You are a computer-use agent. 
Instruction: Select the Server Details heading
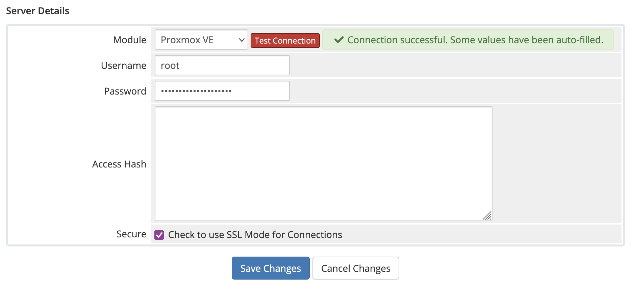tap(37, 10)
